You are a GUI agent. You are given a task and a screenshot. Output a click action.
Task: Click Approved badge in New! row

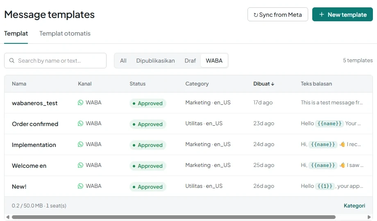point(148,187)
